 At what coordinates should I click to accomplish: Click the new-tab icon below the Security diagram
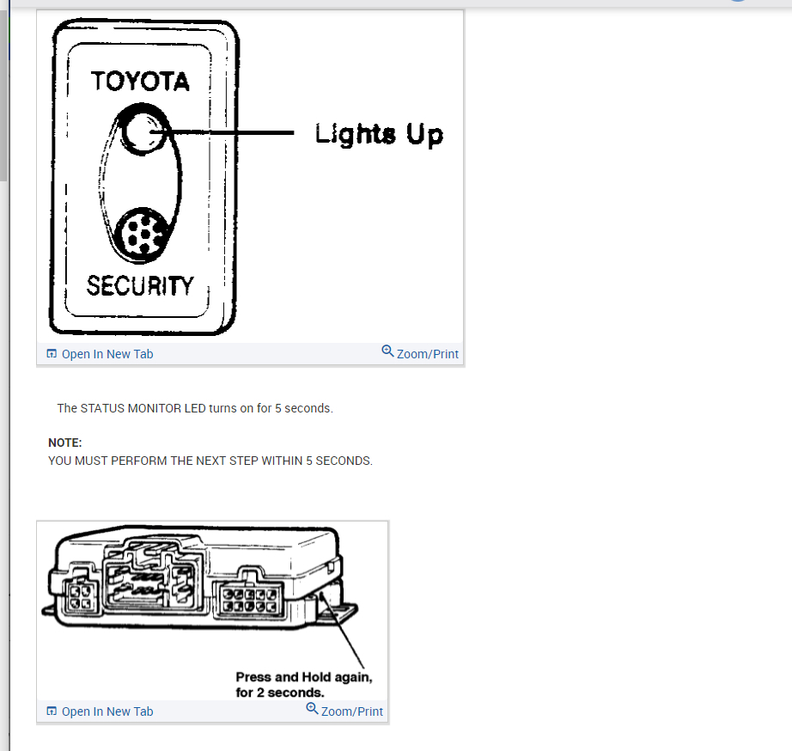(52, 354)
